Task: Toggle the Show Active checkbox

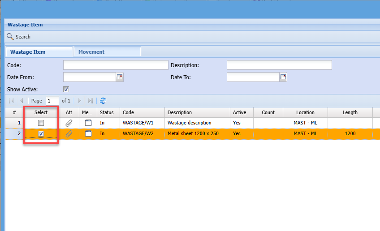Action: pyautogui.click(x=66, y=89)
